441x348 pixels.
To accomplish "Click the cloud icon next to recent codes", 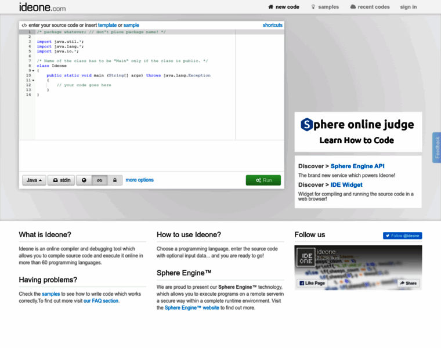I will [x=353, y=7].
